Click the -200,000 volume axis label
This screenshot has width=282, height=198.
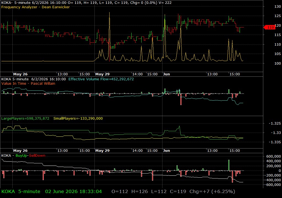(272, 175)
